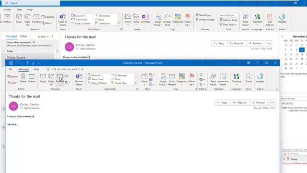Open the inline Reply All button in the main reading pane
The width and height of the screenshot is (307, 173).
point(236,43)
